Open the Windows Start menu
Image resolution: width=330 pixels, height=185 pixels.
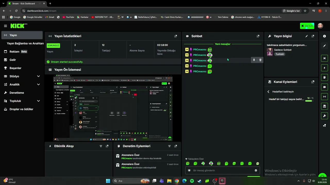(x=108, y=181)
